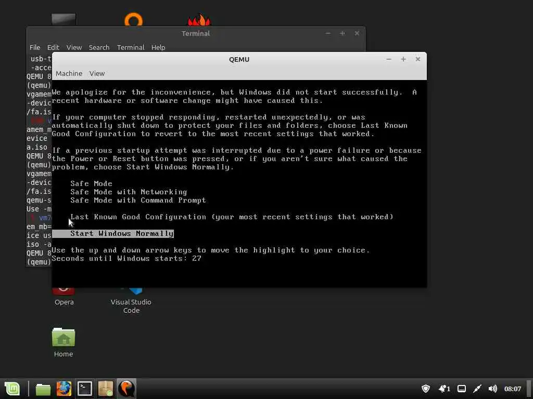Open the package installer taskbar item
The height and width of the screenshot is (399, 533).
pos(106,389)
